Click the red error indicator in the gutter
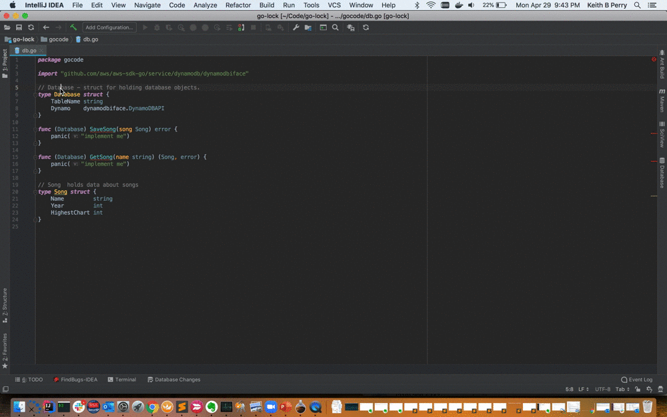The width and height of the screenshot is (667, 417). (x=654, y=59)
